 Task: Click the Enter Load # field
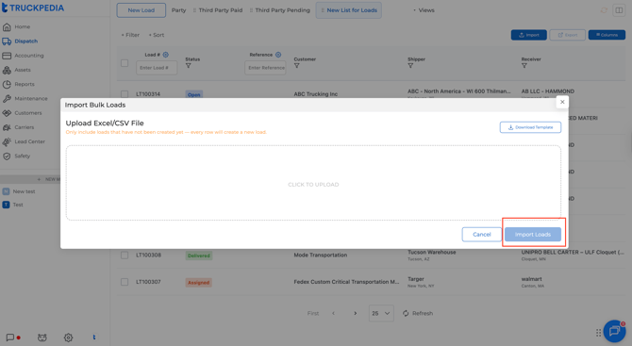(157, 68)
